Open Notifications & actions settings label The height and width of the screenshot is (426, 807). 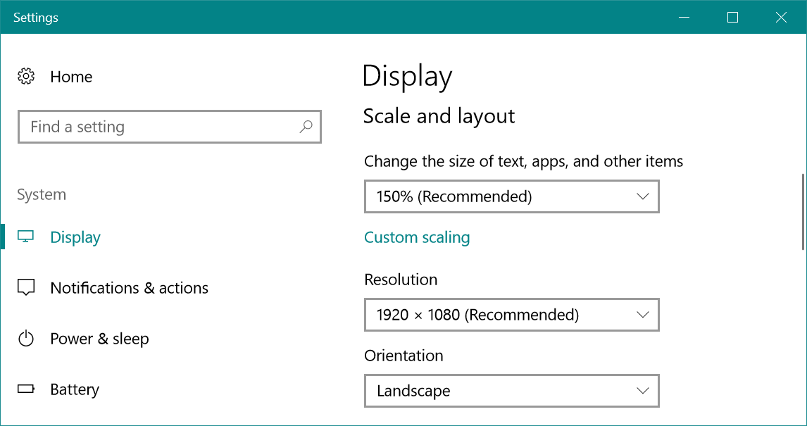click(x=129, y=288)
